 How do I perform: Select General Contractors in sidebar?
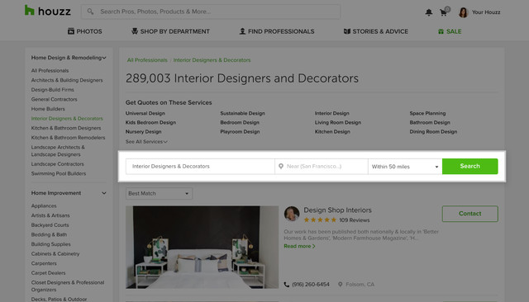click(x=54, y=99)
